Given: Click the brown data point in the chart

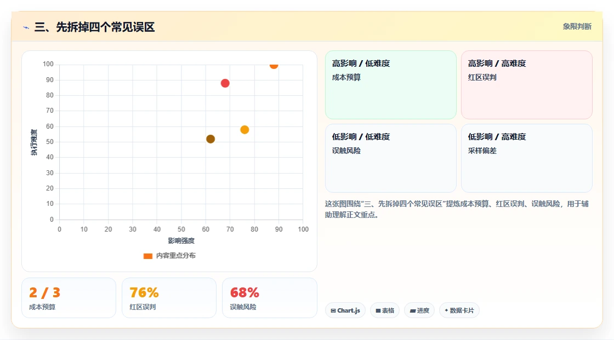Looking at the screenshot, I should 211,139.
